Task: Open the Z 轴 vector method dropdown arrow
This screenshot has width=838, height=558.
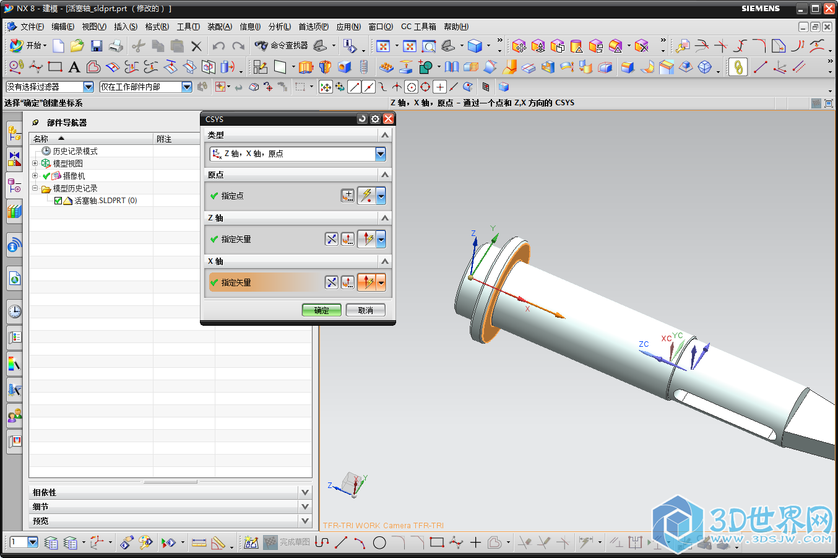Action: pos(381,239)
